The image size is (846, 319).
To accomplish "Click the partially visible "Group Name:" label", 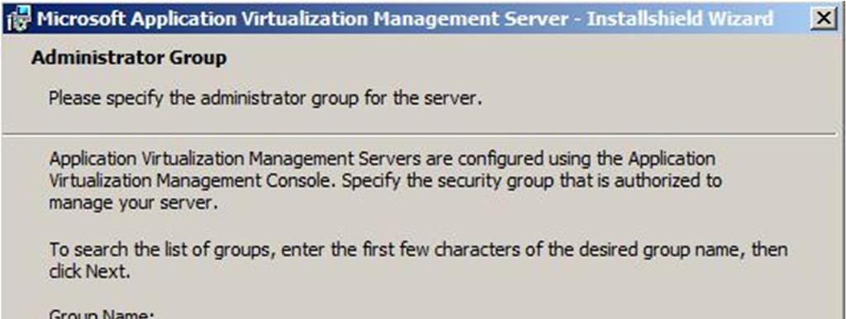I will click(102, 313).
